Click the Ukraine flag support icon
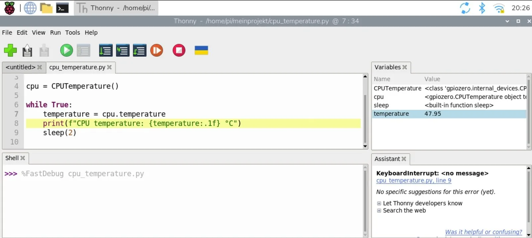The height and width of the screenshot is (238, 532). 201,51
